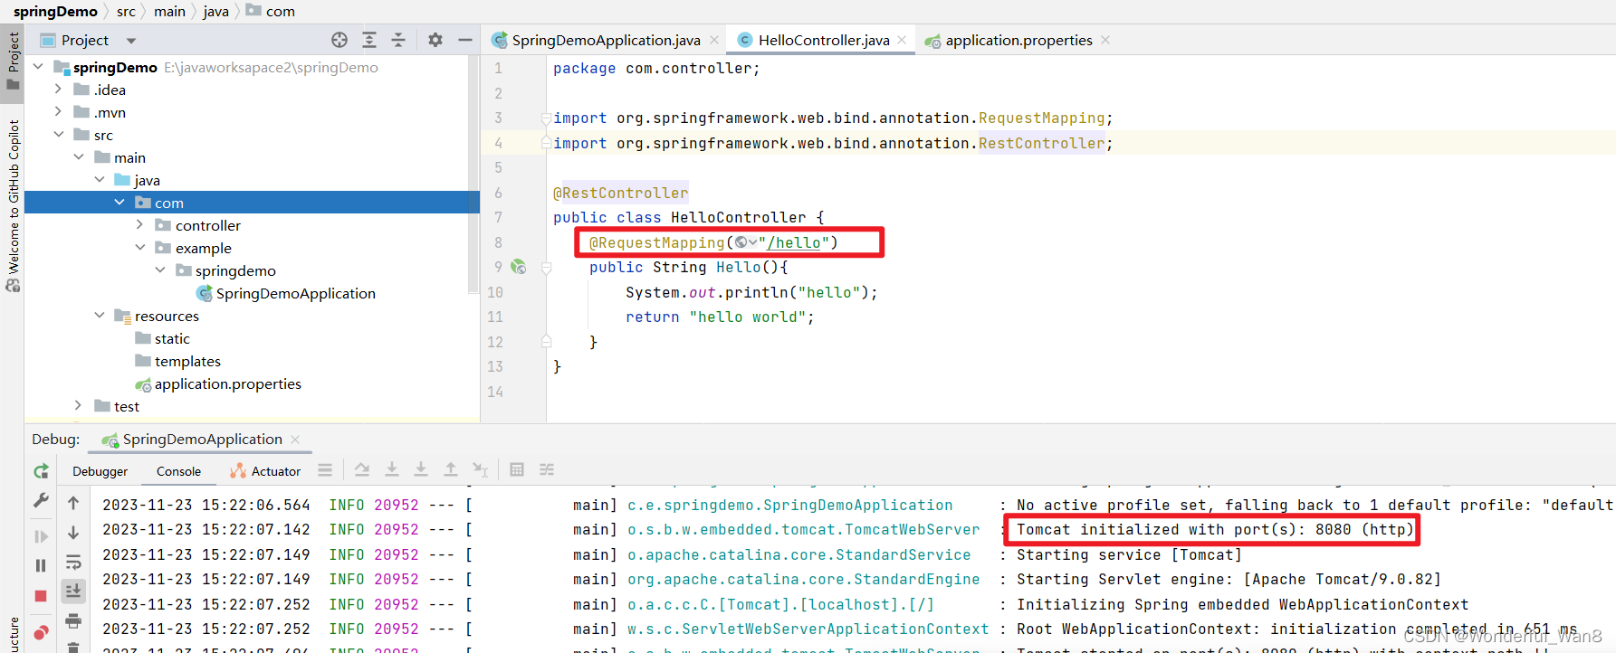
Task: Jump down the stack trace arrow
Action: click(x=73, y=533)
